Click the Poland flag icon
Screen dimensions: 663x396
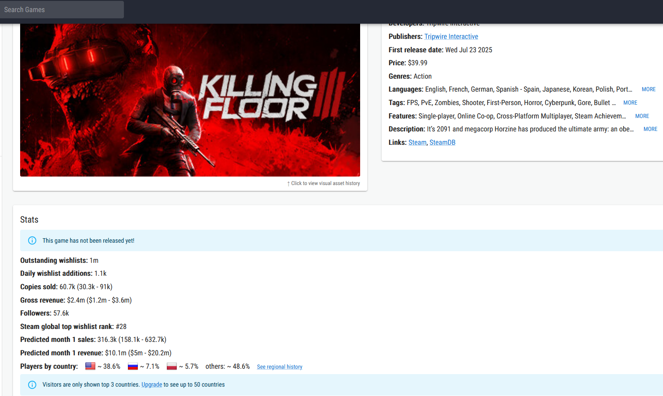[172, 366]
